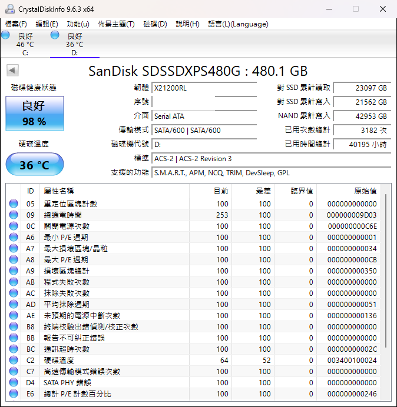Select the D: drive tab at 36 °C
This screenshot has height=407, width=397.
[x=75, y=44]
